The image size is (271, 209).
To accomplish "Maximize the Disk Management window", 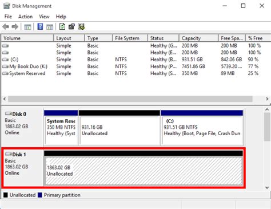I will pyautogui.click(x=243, y=6).
